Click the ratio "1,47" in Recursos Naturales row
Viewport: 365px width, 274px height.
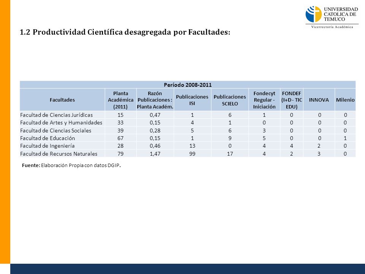(155, 154)
